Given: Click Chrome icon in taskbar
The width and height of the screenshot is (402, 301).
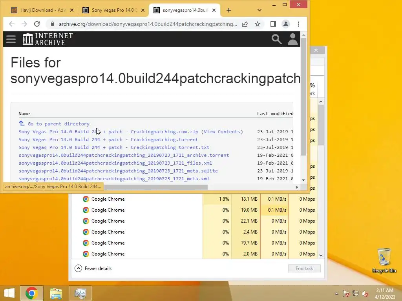Looking at the screenshot, I should 31,293.
